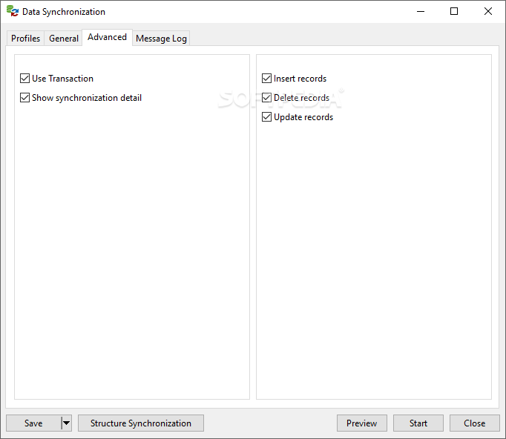The image size is (506, 439).
Task: Close the window using the title bar X
Action: click(x=488, y=12)
